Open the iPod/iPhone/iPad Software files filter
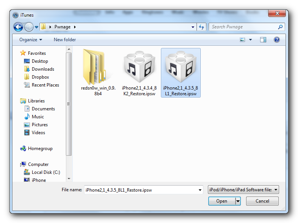Viewport: 298px width, 223px height. 243,190
